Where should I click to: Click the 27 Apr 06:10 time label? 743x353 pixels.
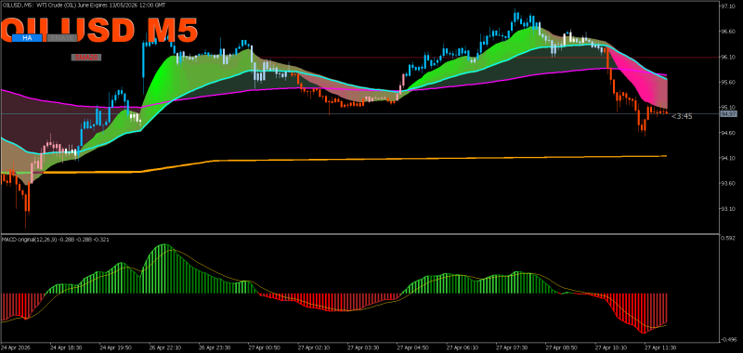pos(462,346)
